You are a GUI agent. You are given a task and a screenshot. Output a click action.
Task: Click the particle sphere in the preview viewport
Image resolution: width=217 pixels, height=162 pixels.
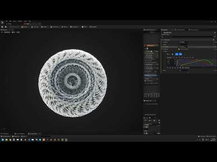click(x=73, y=83)
